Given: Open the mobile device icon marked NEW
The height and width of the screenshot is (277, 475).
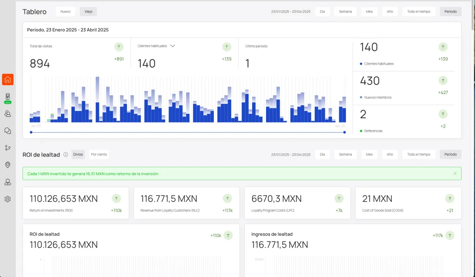Looking at the screenshot, I should pos(8,97).
